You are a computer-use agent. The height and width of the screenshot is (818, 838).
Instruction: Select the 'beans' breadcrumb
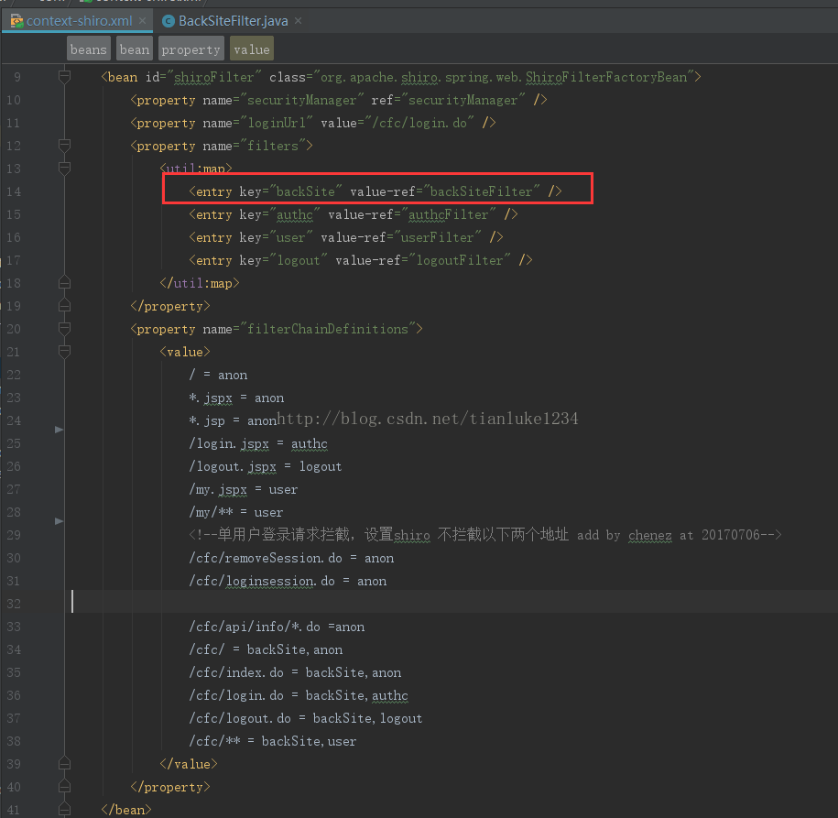click(x=89, y=49)
